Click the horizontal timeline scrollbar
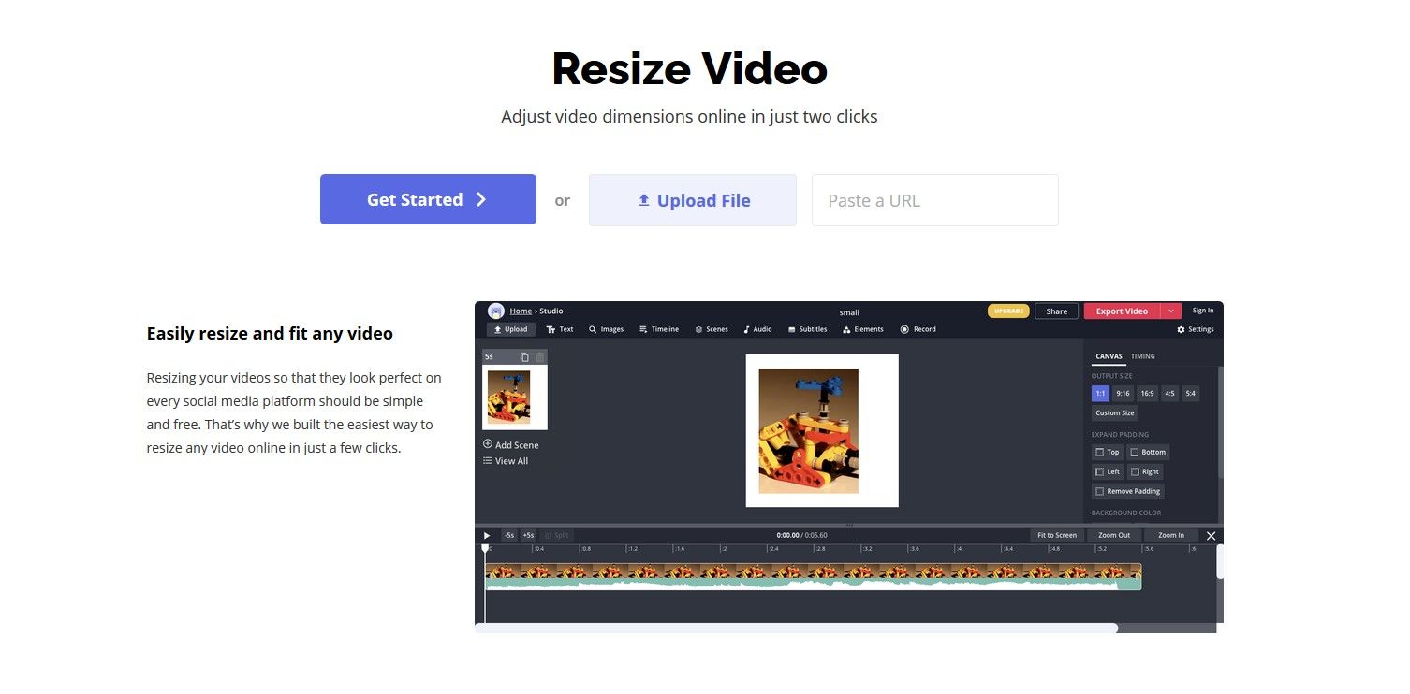The image size is (1410, 694). (x=796, y=629)
